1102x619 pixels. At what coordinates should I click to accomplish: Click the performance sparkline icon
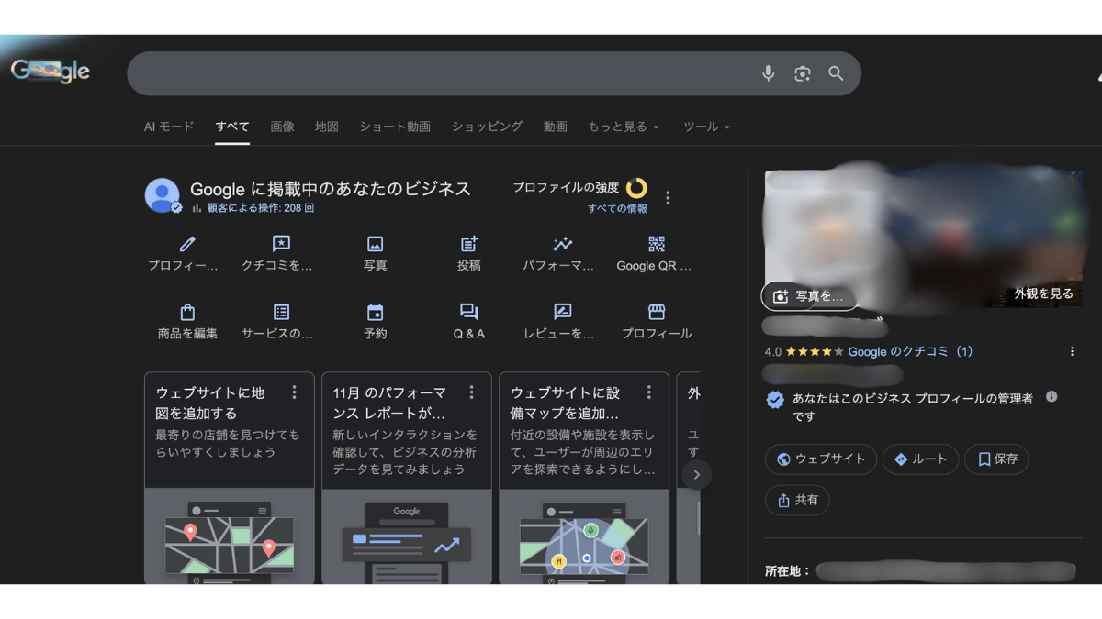[562, 244]
